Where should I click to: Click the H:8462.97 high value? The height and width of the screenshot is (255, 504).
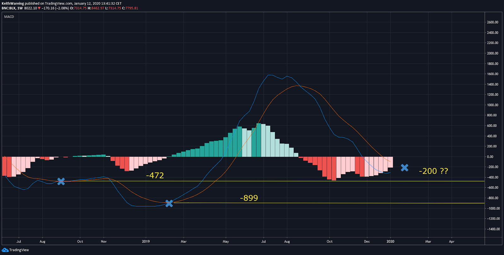pos(96,8)
